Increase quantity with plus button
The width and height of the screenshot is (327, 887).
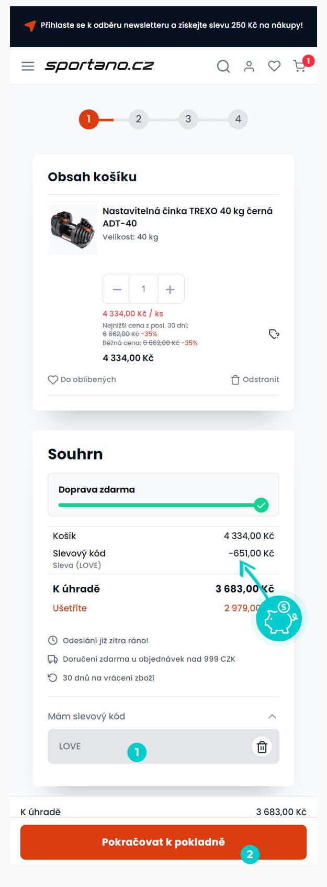171,289
